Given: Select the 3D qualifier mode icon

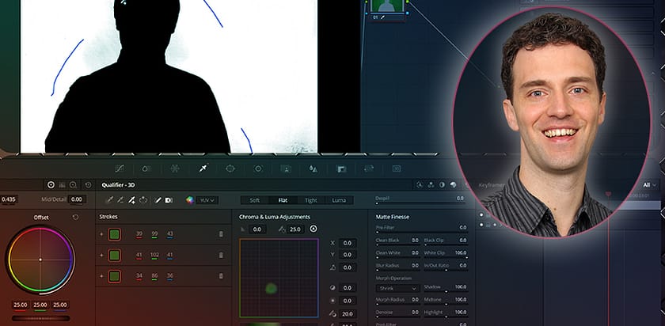Looking at the screenshot, I should point(453,185).
